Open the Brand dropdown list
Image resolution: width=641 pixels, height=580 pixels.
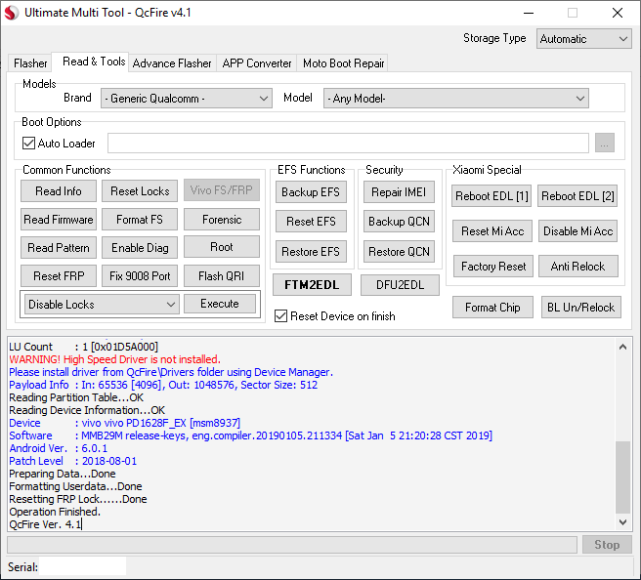187,99
